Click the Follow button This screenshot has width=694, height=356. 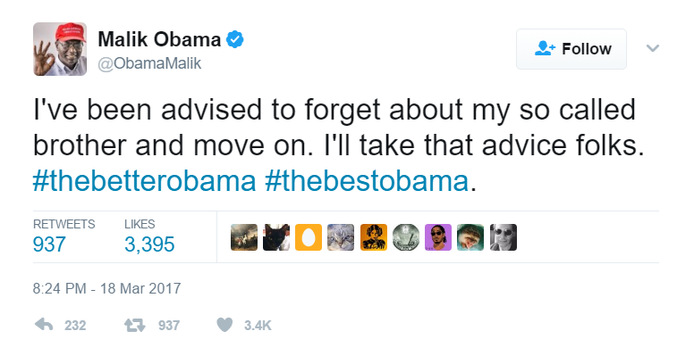click(x=571, y=49)
